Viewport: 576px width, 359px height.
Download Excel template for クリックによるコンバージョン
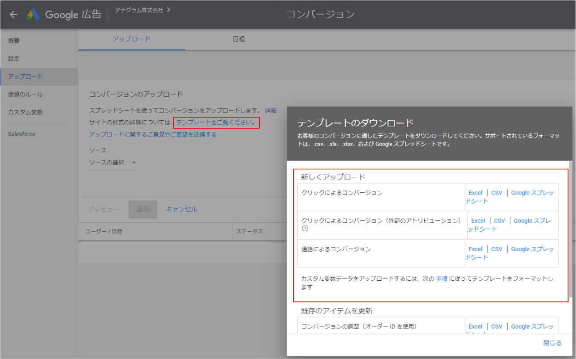[x=475, y=193]
